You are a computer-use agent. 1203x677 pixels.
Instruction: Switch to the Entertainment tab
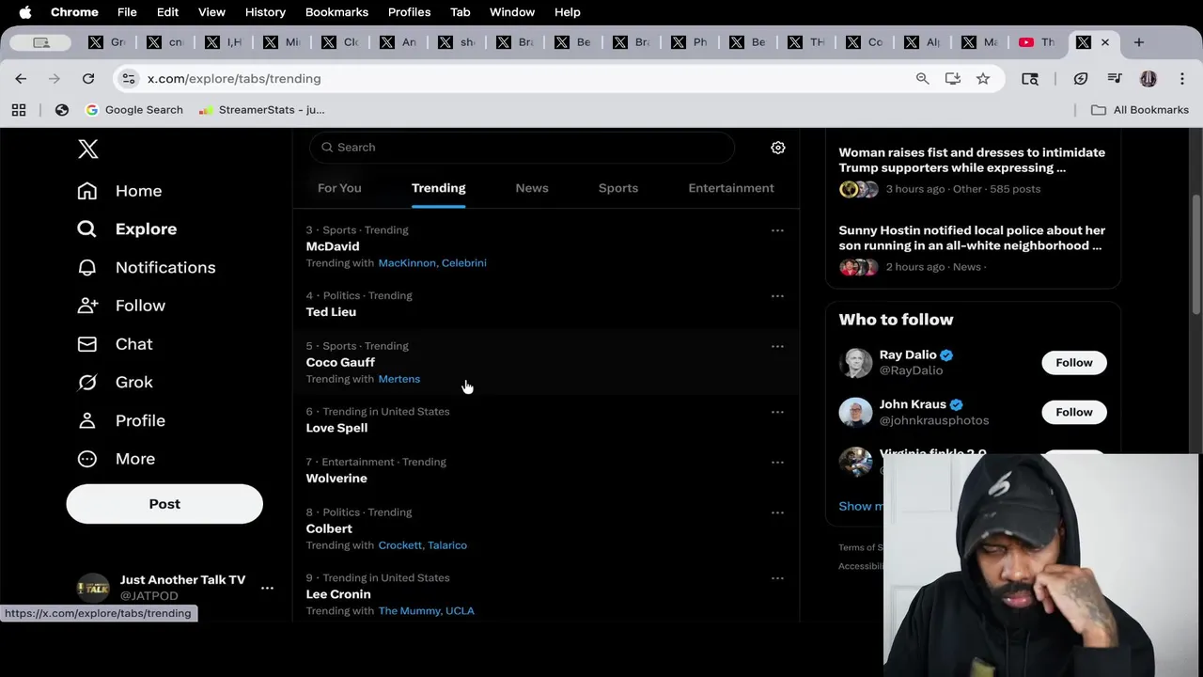tap(731, 188)
